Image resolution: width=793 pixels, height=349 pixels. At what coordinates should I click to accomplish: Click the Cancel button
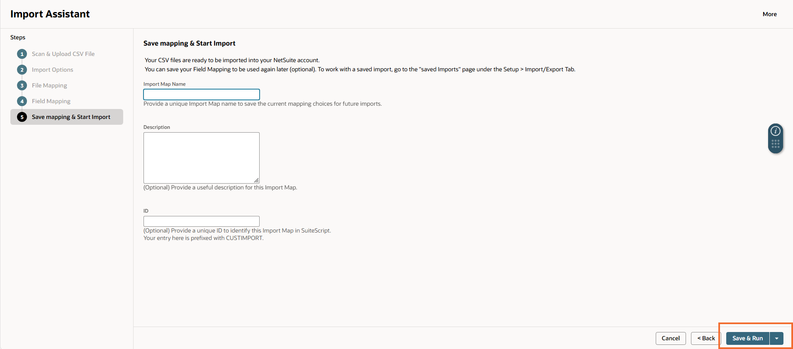click(x=671, y=338)
